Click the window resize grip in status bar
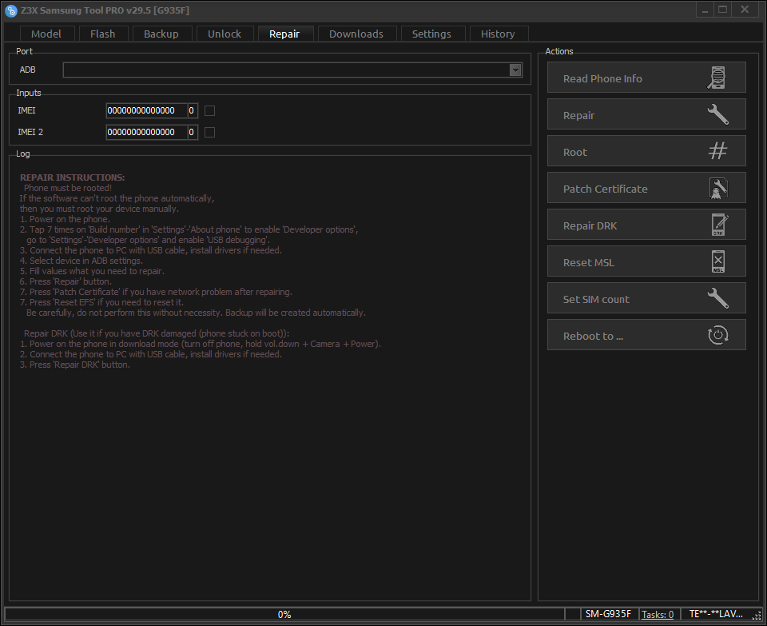The height and width of the screenshot is (626, 767). [757, 616]
